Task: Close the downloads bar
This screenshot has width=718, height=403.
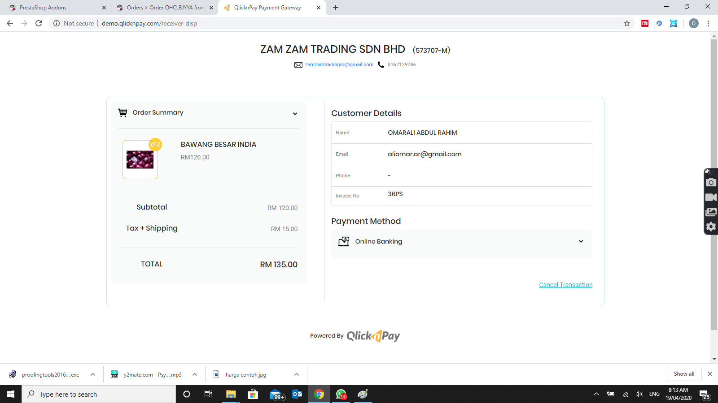Action: 710,374
